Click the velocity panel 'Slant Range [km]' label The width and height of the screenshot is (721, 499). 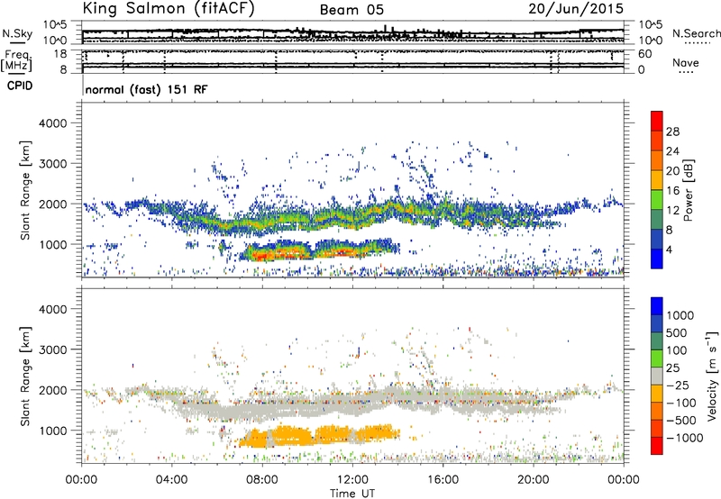[25, 376]
